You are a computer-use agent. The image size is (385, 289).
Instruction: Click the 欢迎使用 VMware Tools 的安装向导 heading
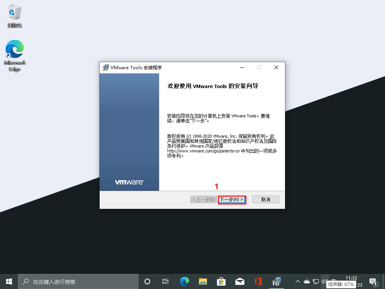click(213, 86)
